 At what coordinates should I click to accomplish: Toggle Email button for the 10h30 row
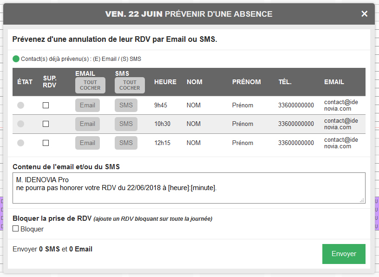[87, 124]
